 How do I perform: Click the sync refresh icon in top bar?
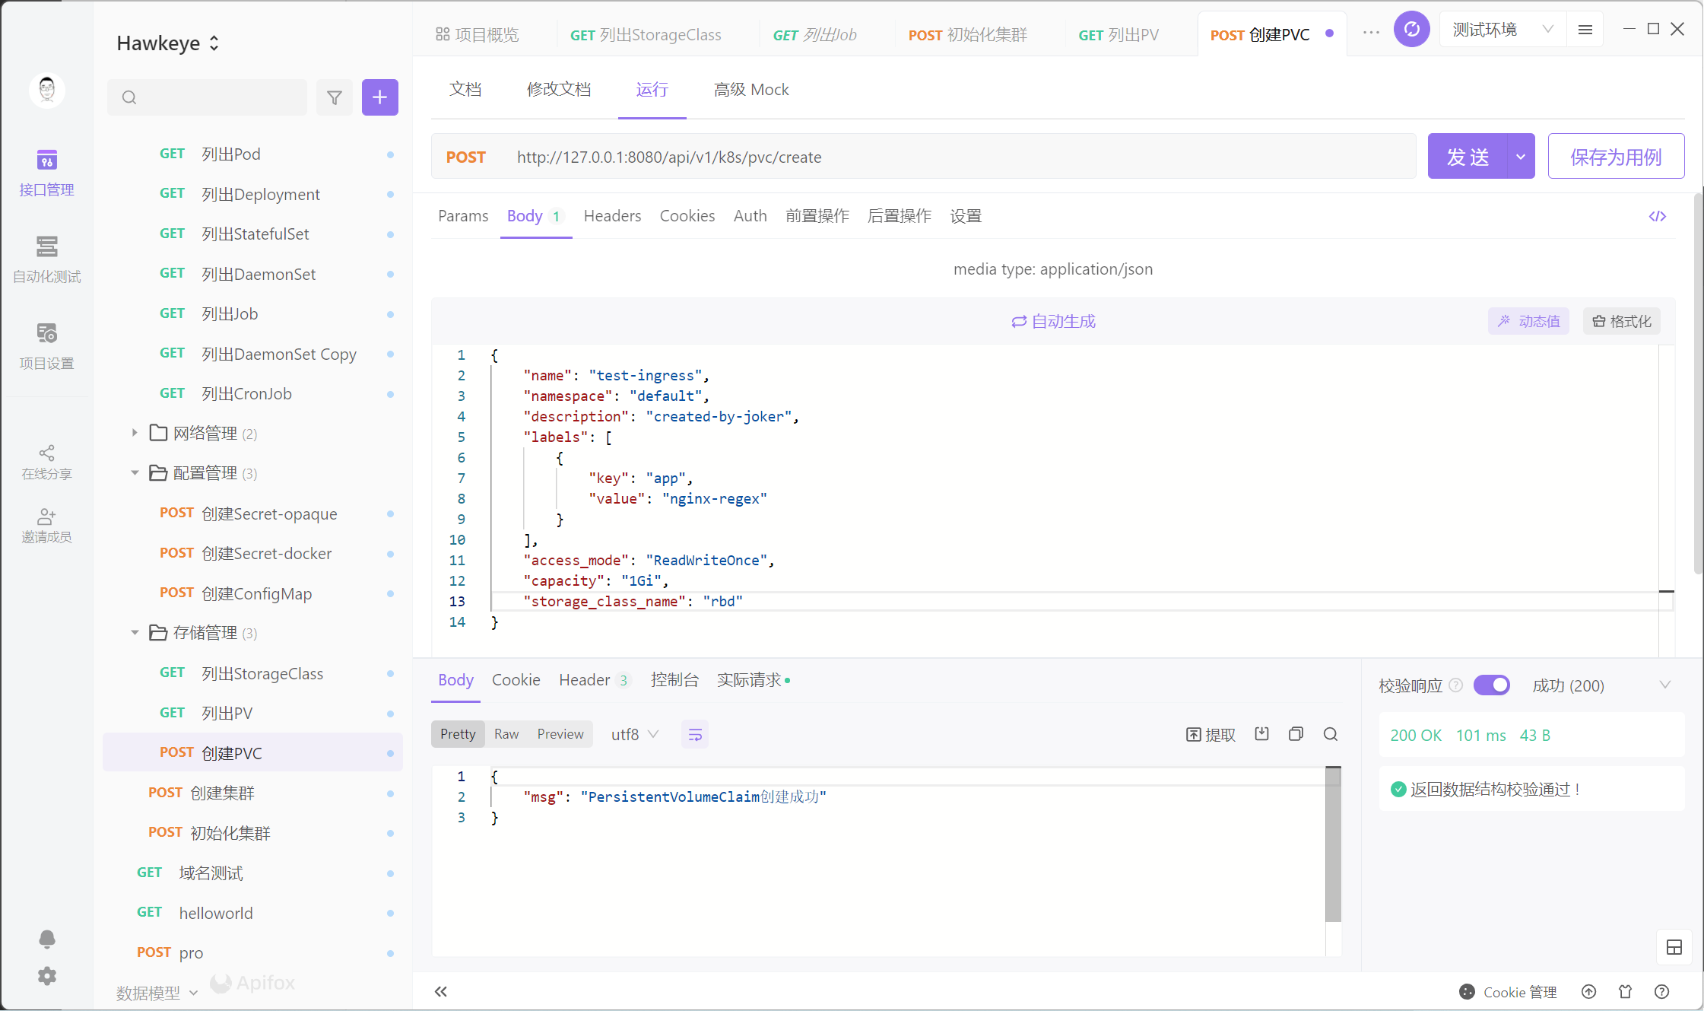tap(1412, 30)
